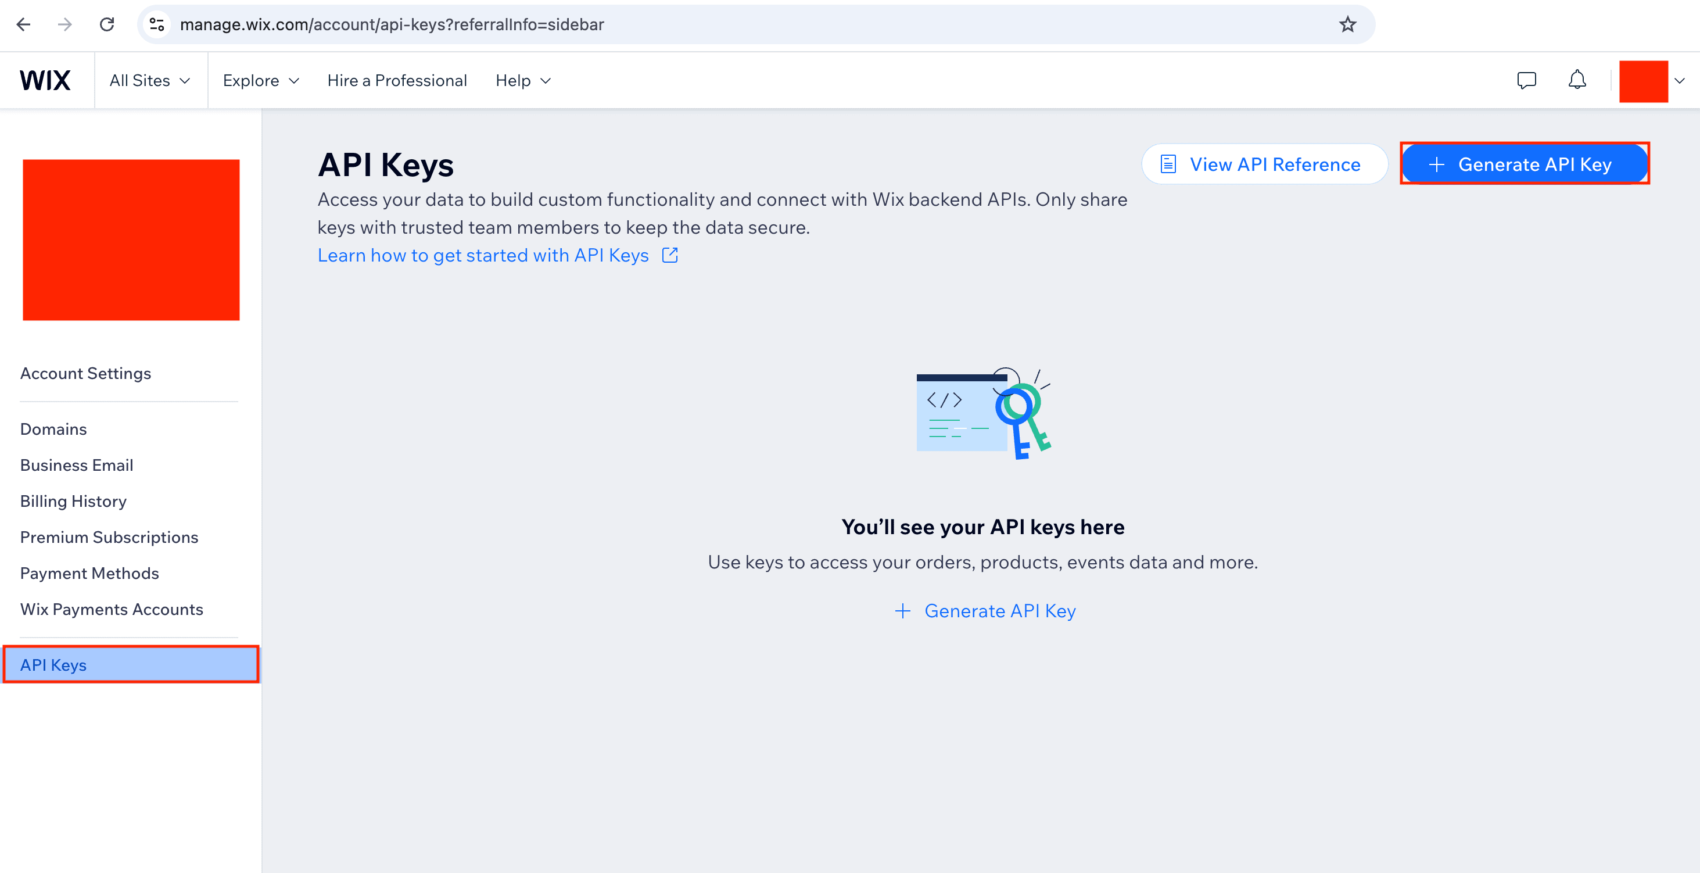Open the All Sites dropdown
1700x873 pixels.
click(150, 81)
